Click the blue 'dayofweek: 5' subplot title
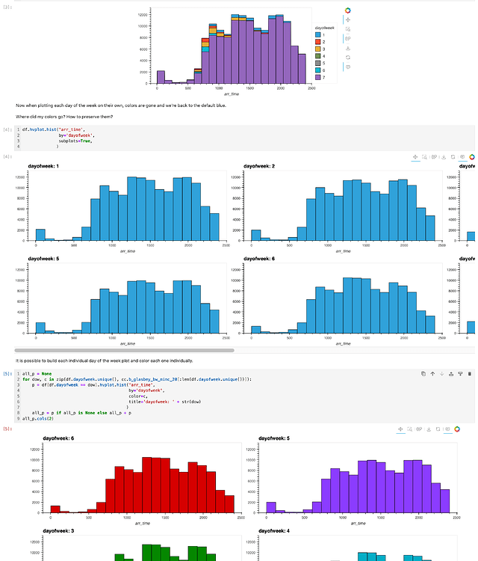 tap(43, 259)
